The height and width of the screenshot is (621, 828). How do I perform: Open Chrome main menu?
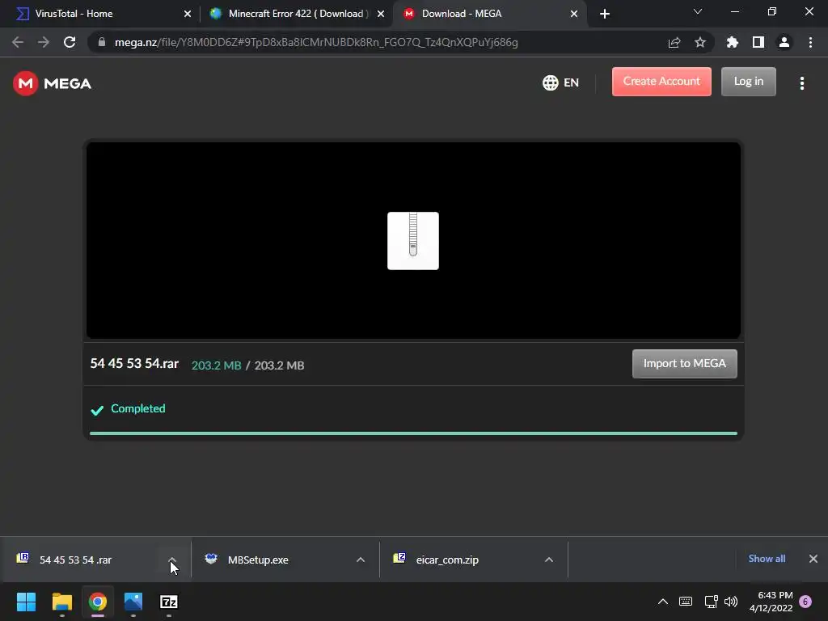(x=810, y=42)
